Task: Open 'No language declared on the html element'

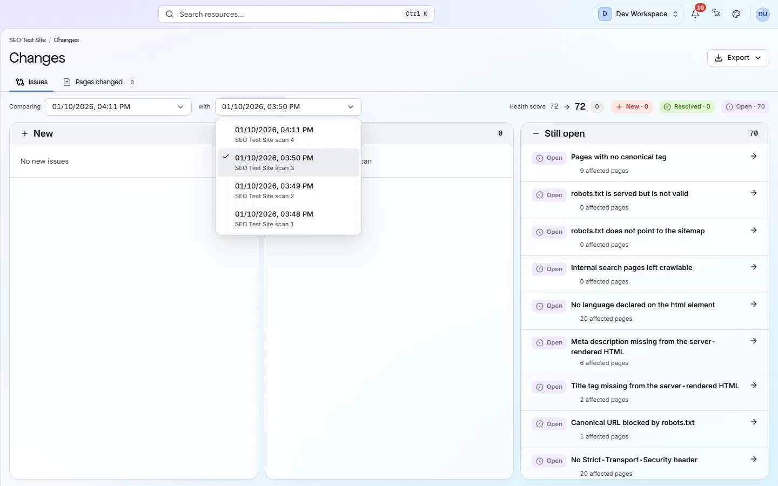Action: coord(643,305)
